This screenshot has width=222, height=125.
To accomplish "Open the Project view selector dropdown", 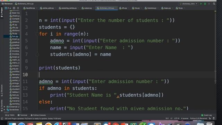I will click(x=8, y=8).
